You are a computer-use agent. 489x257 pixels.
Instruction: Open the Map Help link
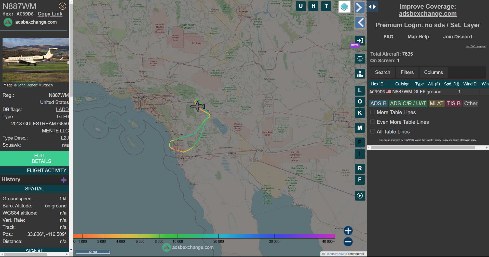point(418,37)
